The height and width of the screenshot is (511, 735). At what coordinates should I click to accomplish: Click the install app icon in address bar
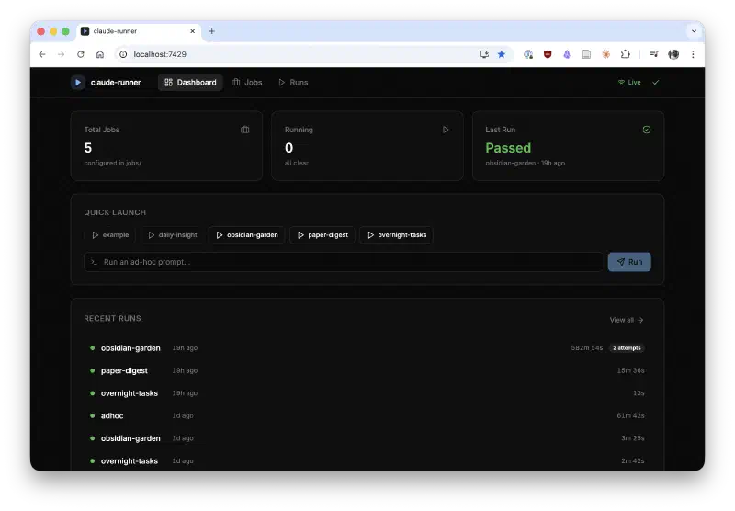click(484, 54)
